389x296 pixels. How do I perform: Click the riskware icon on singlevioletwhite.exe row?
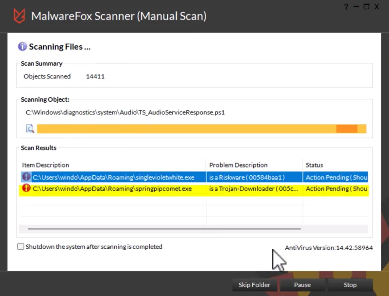click(26, 177)
